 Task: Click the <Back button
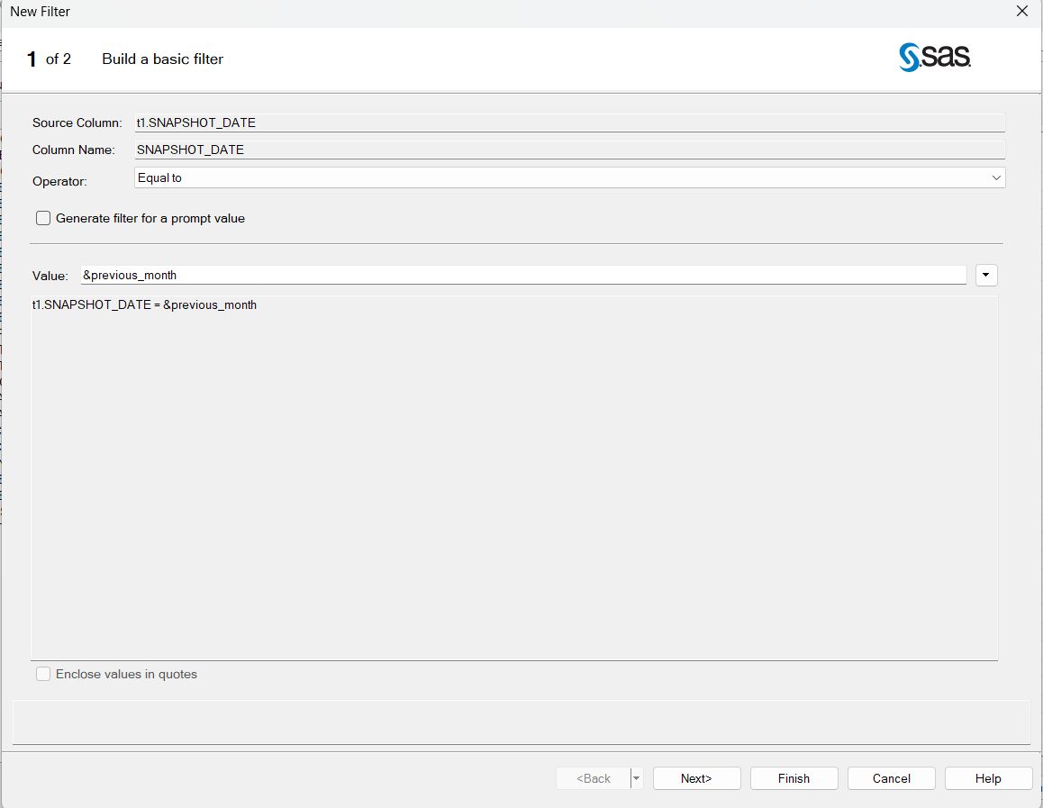point(594,778)
